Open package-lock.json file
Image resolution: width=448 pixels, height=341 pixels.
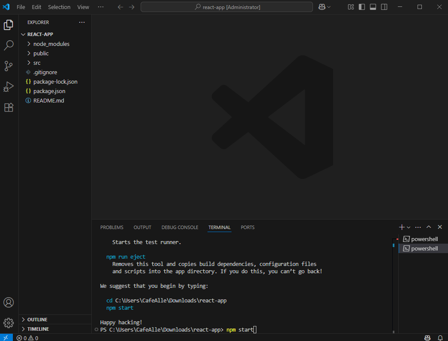[55, 81]
